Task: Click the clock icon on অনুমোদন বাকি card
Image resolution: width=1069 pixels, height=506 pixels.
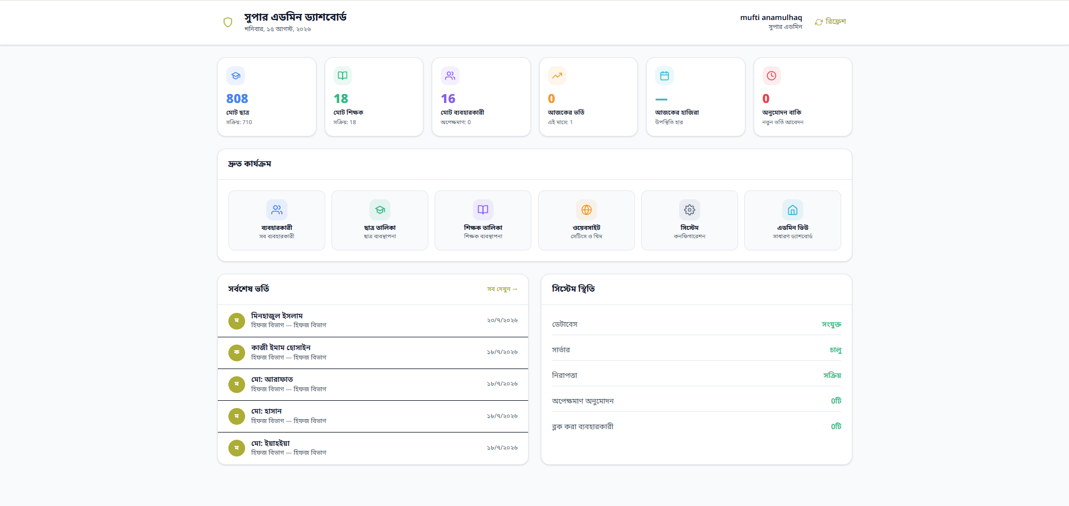Action: pyautogui.click(x=772, y=76)
